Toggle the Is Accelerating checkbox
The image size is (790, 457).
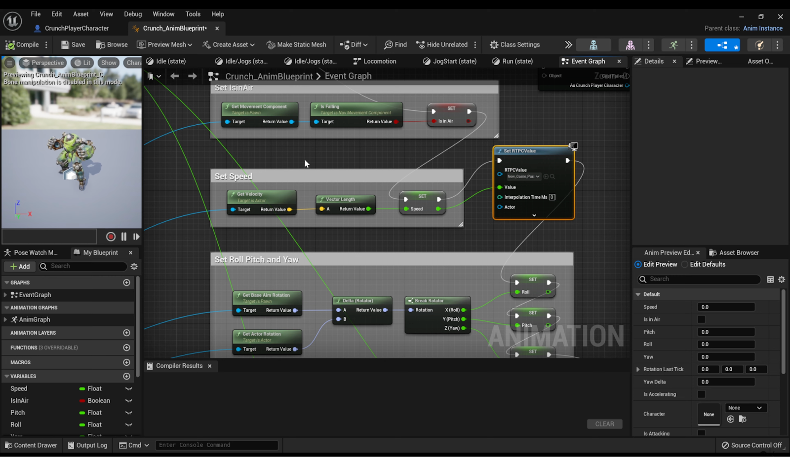[x=701, y=394]
